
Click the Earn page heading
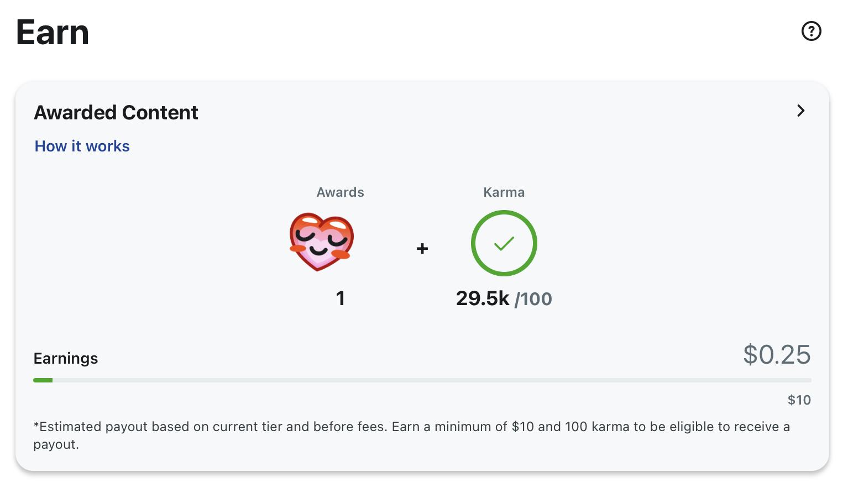53,32
